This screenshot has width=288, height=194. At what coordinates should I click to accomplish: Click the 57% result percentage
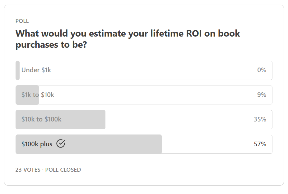260,144
